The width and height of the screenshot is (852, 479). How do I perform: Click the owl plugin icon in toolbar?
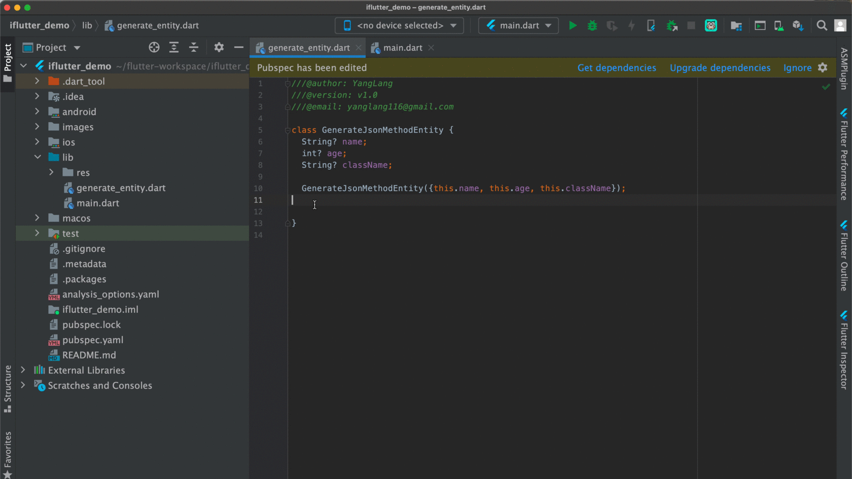[x=711, y=25]
